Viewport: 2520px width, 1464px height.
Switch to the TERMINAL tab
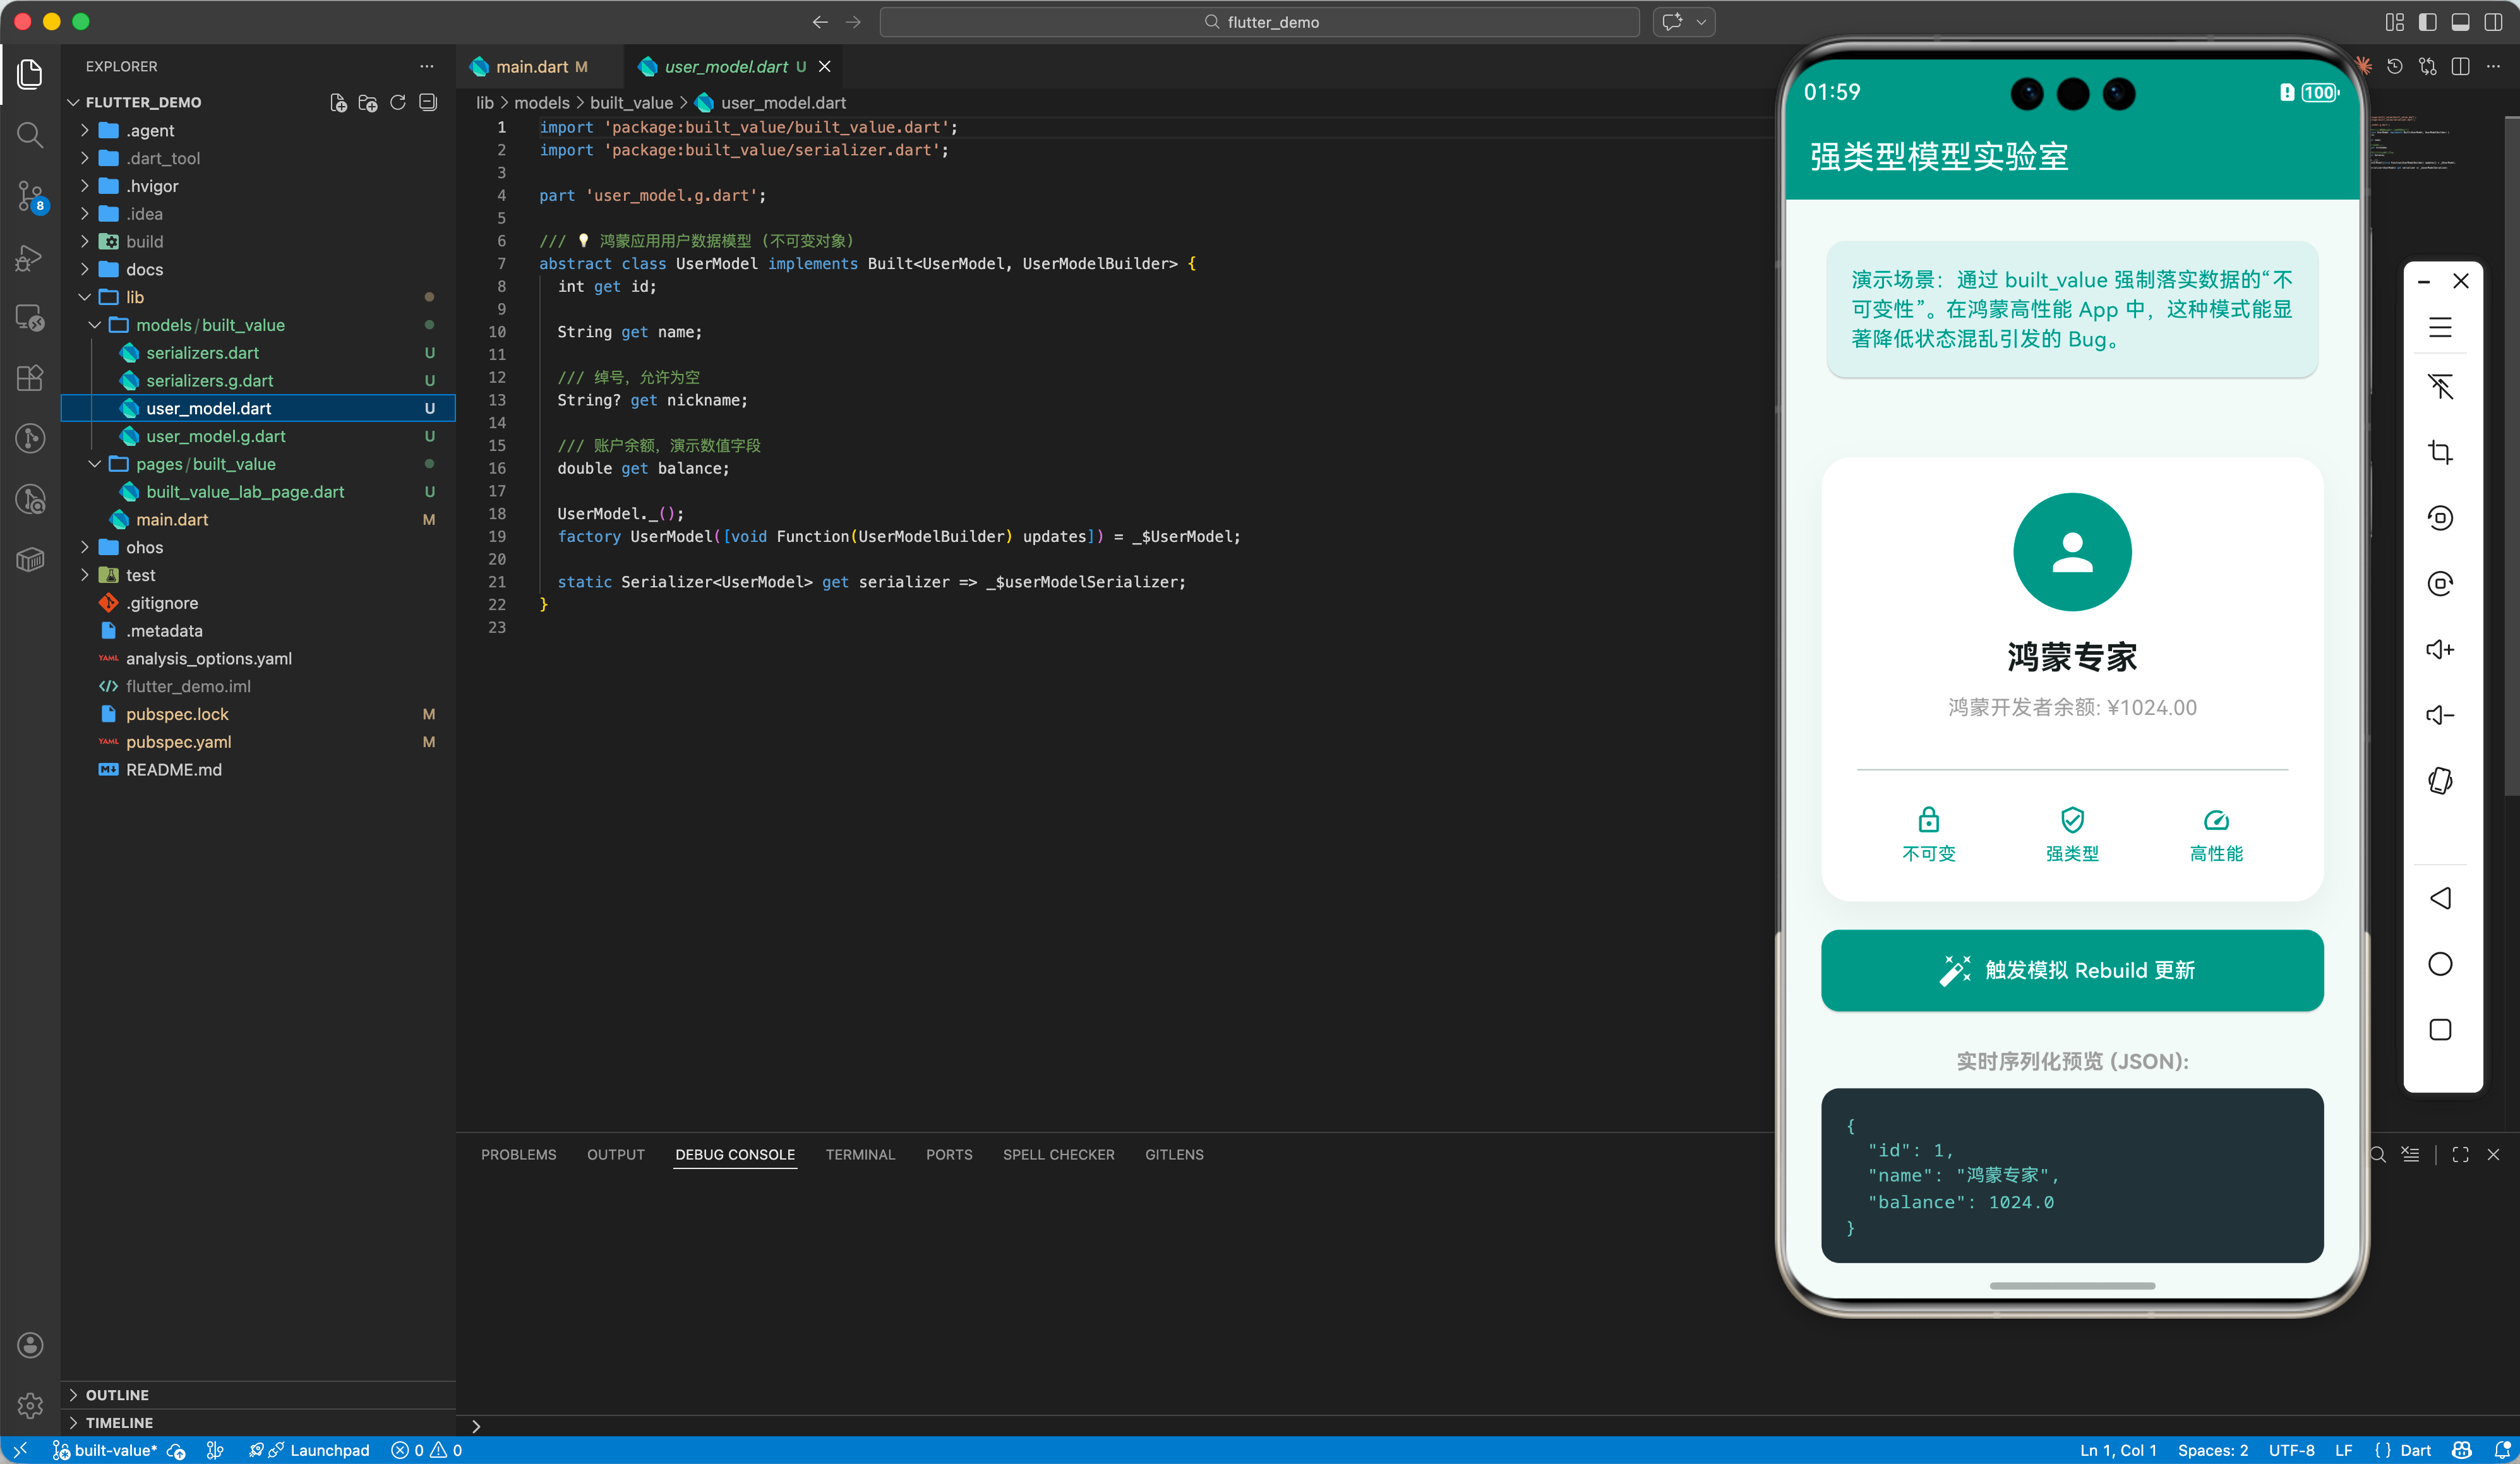tap(860, 1154)
